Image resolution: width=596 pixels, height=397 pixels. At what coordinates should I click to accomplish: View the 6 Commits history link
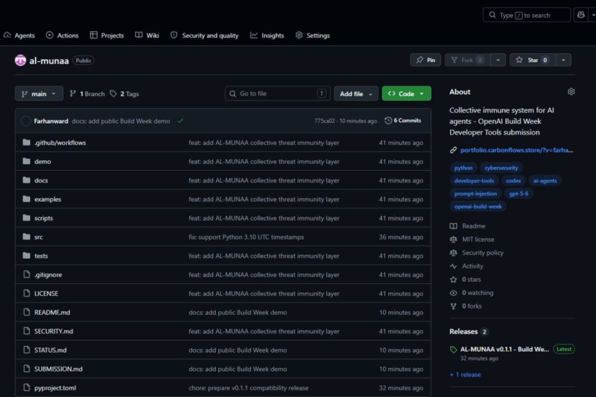403,121
